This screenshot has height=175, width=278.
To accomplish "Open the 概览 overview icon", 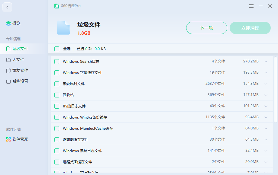I will 8,24.
